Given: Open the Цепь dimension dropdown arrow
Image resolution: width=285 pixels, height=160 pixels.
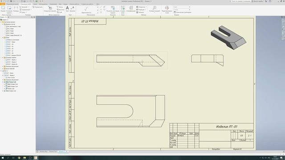Looking at the screenshot, I should [x=26, y=12].
